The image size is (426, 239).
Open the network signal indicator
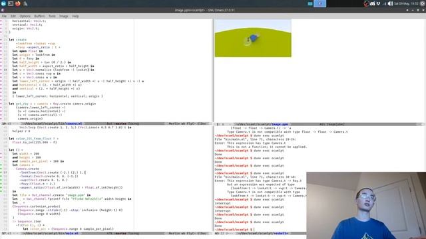coord(384,4)
